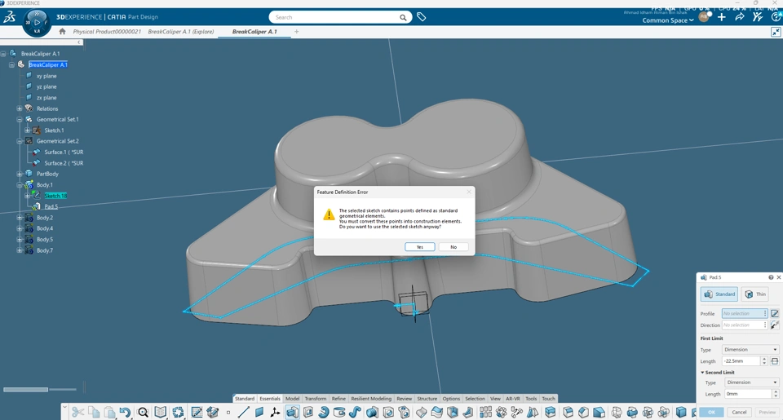Open the compass play button
This screenshot has width=783, height=420.
click(37, 23)
